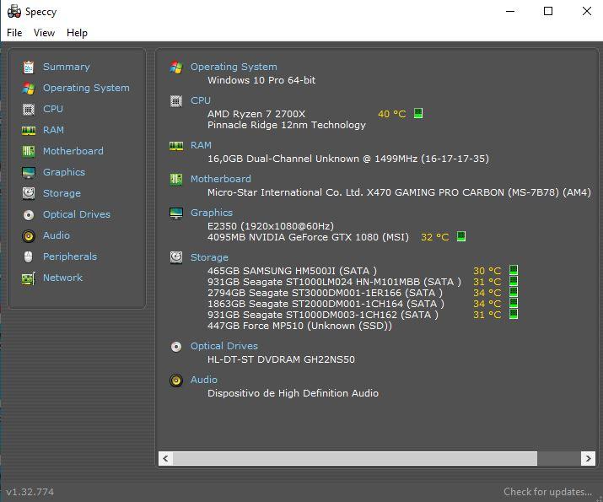Click the Audio heading link in main panel

(x=204, y=380)
